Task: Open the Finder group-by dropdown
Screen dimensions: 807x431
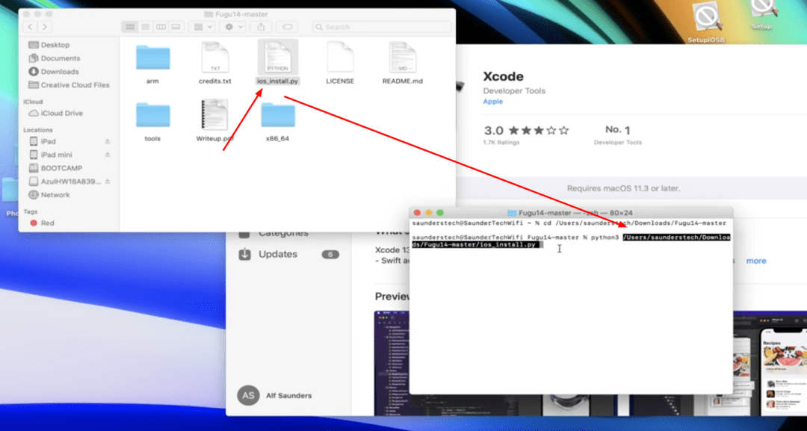Action: pos(202,27)
